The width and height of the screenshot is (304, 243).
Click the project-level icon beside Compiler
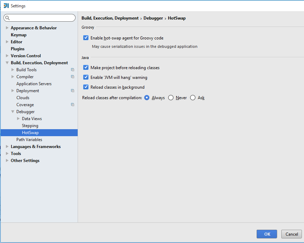pos(72,77)
